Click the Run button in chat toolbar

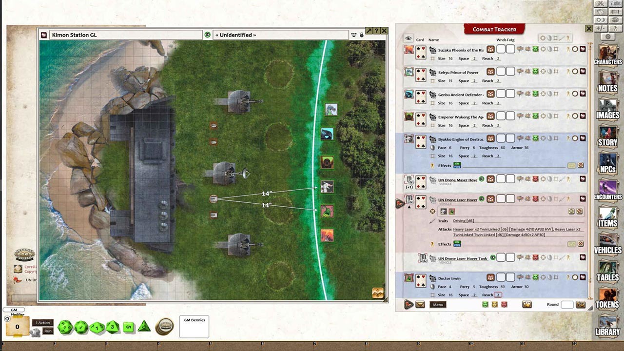pos(48,331)
